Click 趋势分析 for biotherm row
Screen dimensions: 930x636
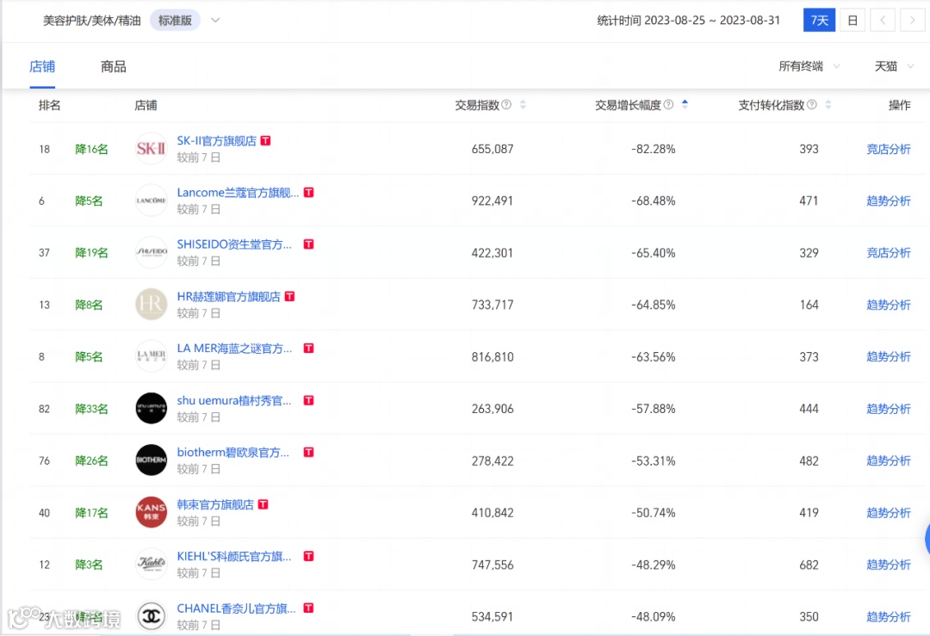888,460
